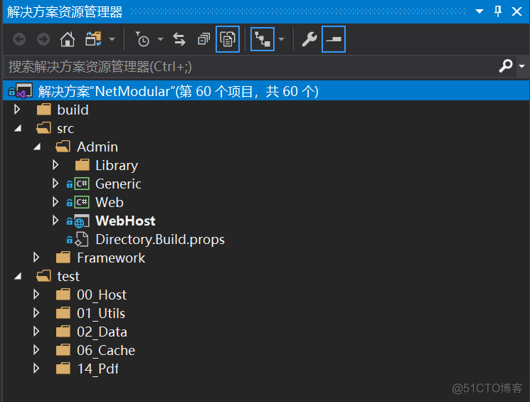Click the Framework folder icon
The width and height of the screenshot is (530, 402).
(63, 258)
